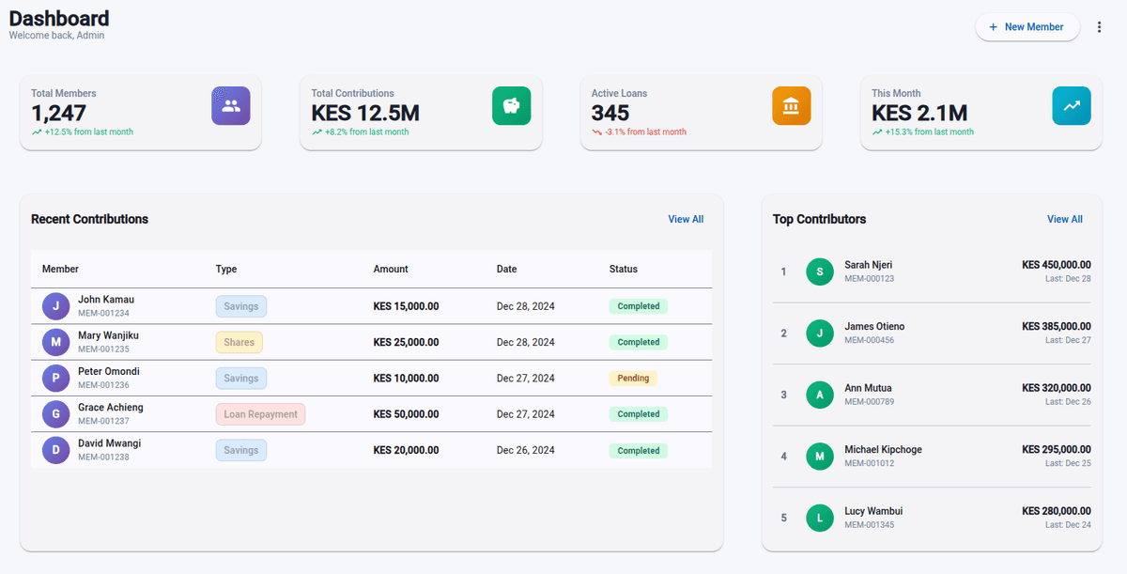Viewport: 1127px width, 574px height.
Task: Click the Savings chip in David Mwangi's row
Action: coord(241,450)
